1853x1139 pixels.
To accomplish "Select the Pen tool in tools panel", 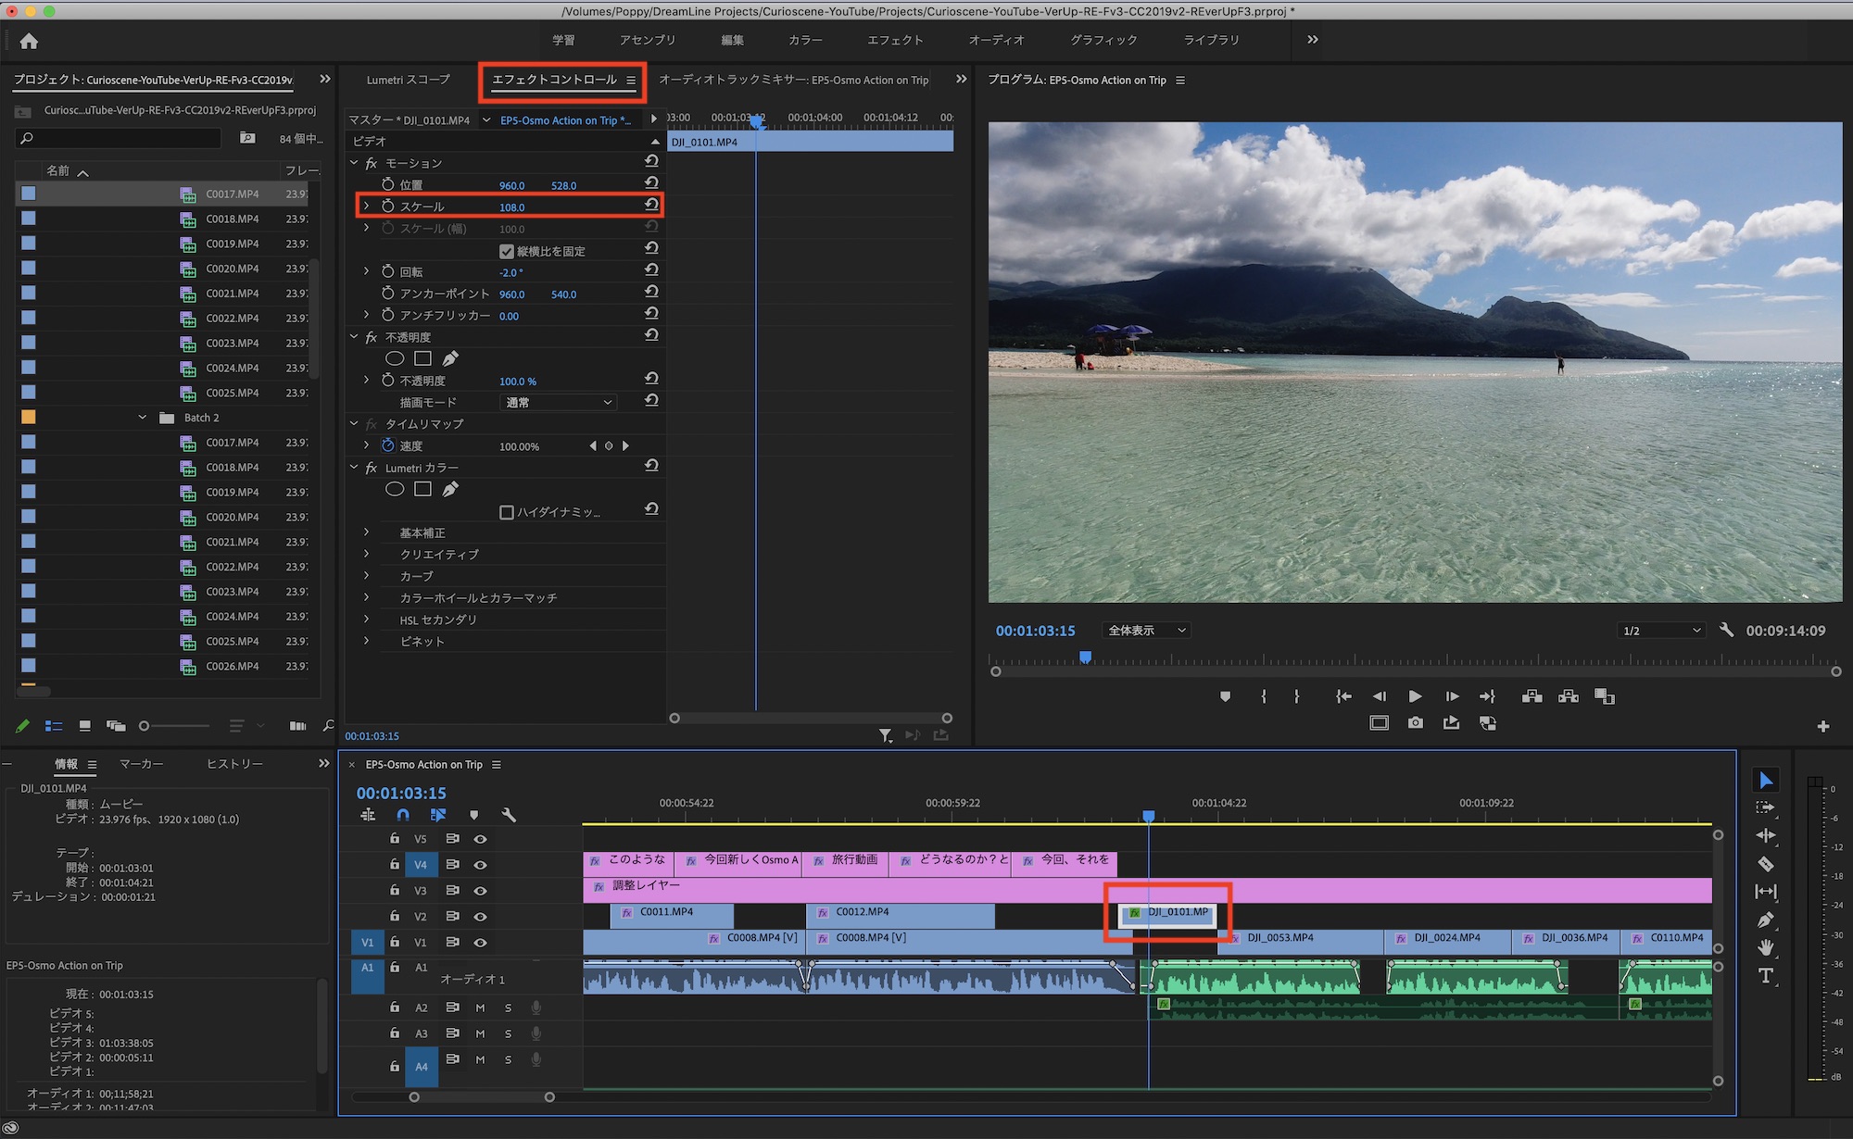I will point(1766,920).
